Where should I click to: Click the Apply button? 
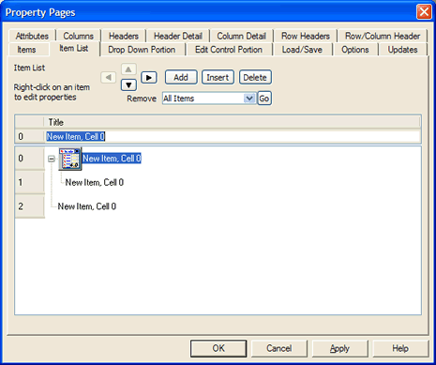tap(339, 348)
